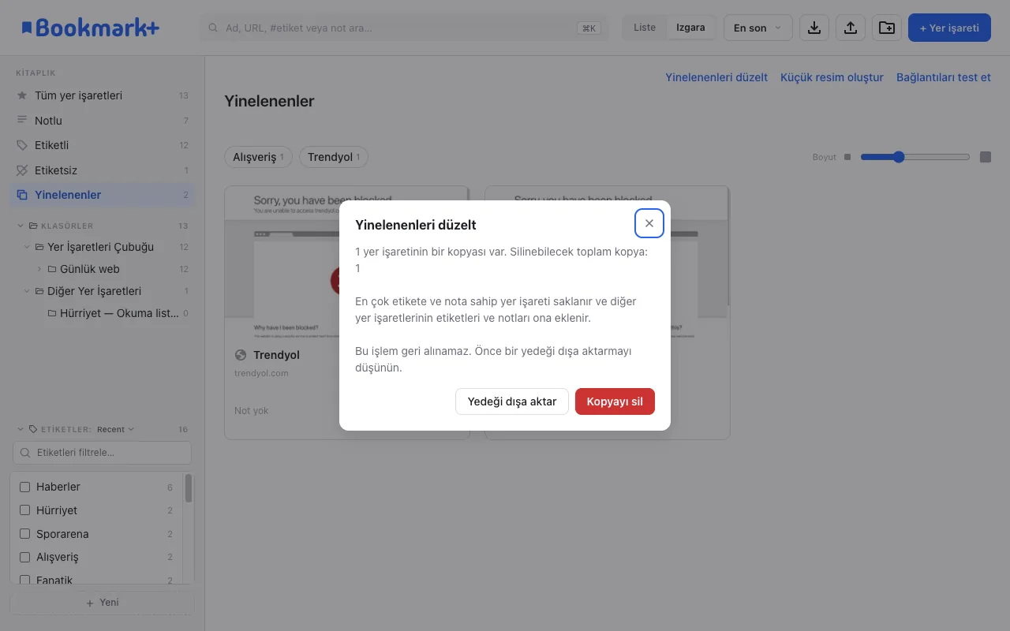
Task: Click the small size square icon
Action: click(x=847, y=157)
